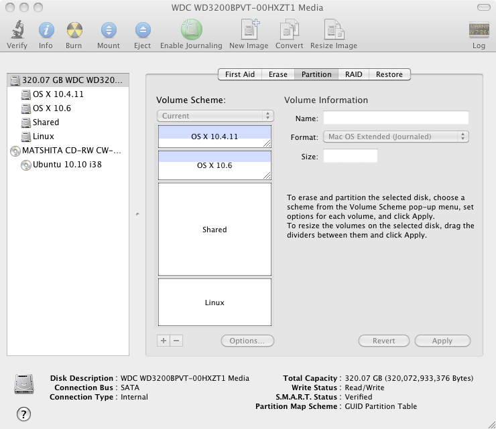Screen dimensions: 496x429
Task: Switch to the First Aid tab
Action: coord(240,74)
